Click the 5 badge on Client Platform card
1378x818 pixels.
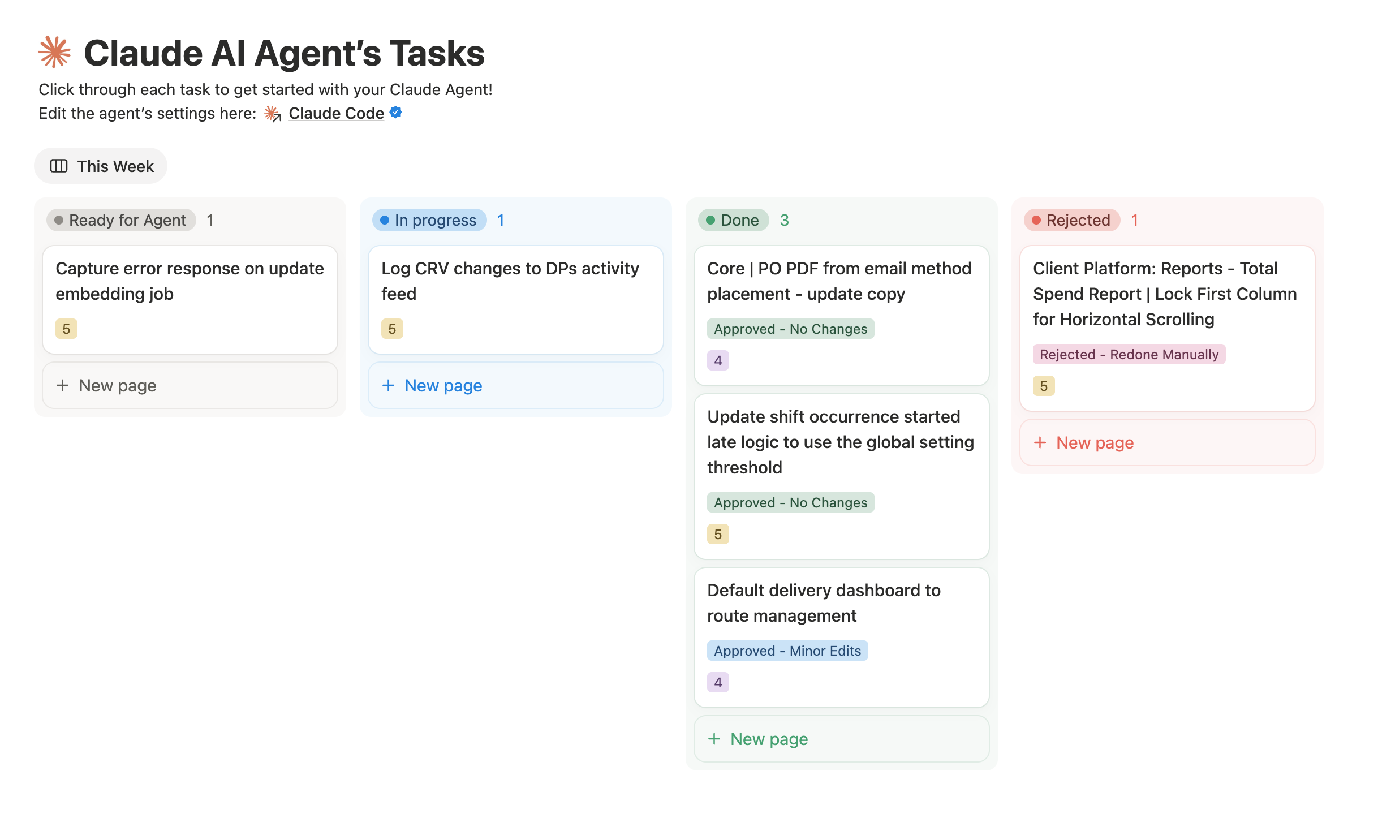point(1044,386)
